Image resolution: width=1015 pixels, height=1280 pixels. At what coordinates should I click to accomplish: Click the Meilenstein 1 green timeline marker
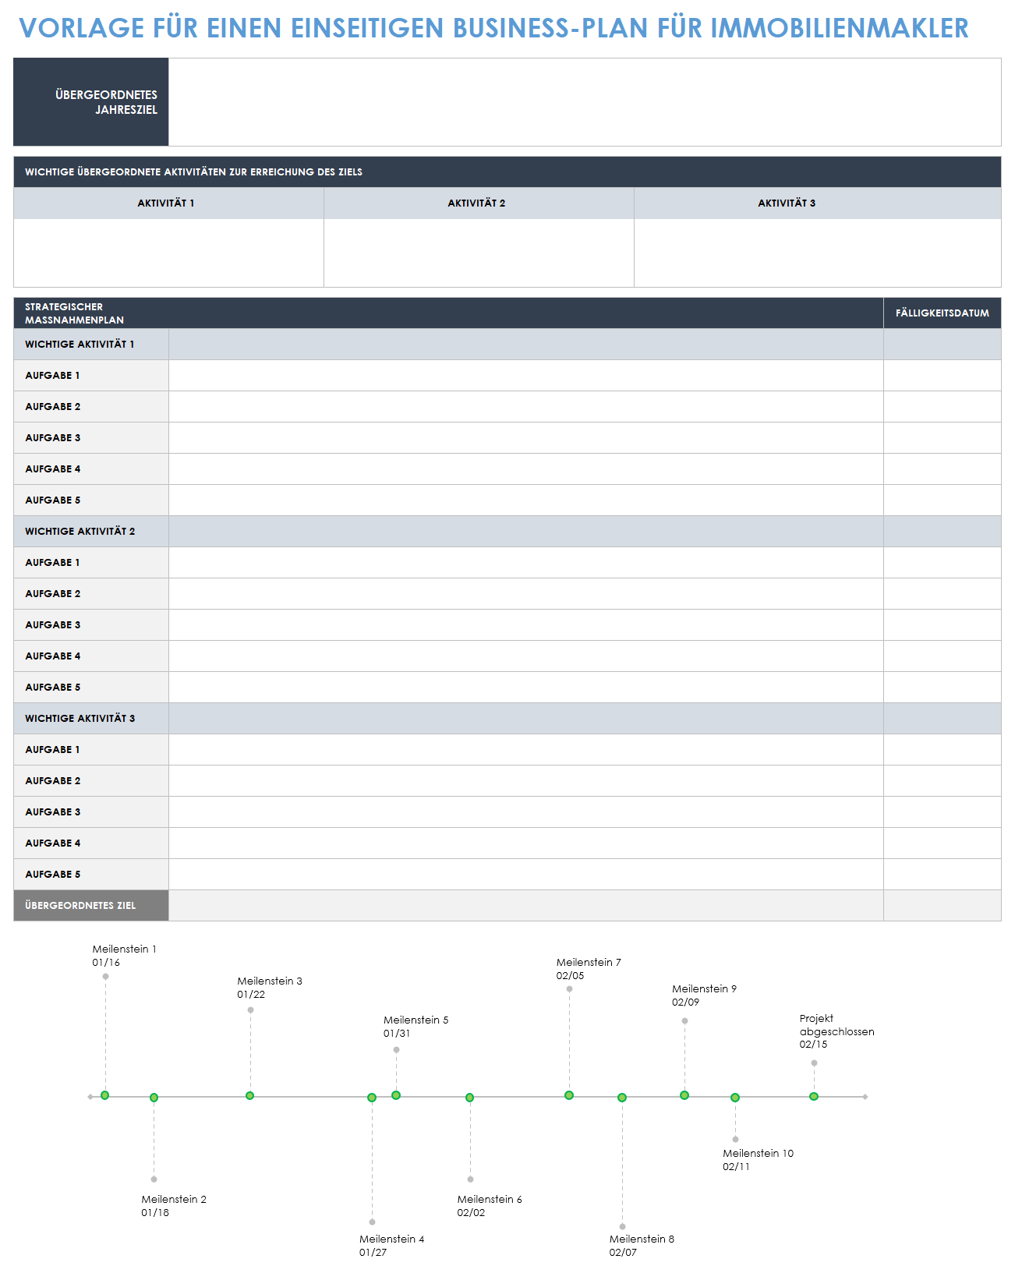[105, 1095]
